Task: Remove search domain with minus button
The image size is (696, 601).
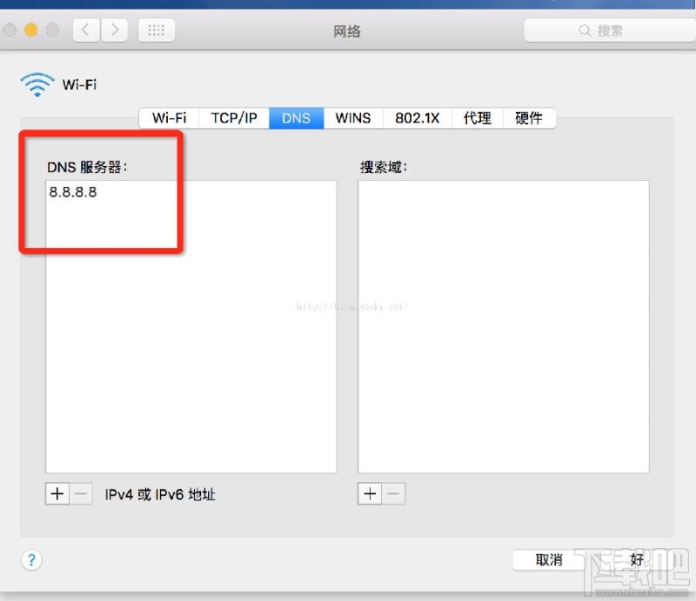Action: (x=394, y=494)
